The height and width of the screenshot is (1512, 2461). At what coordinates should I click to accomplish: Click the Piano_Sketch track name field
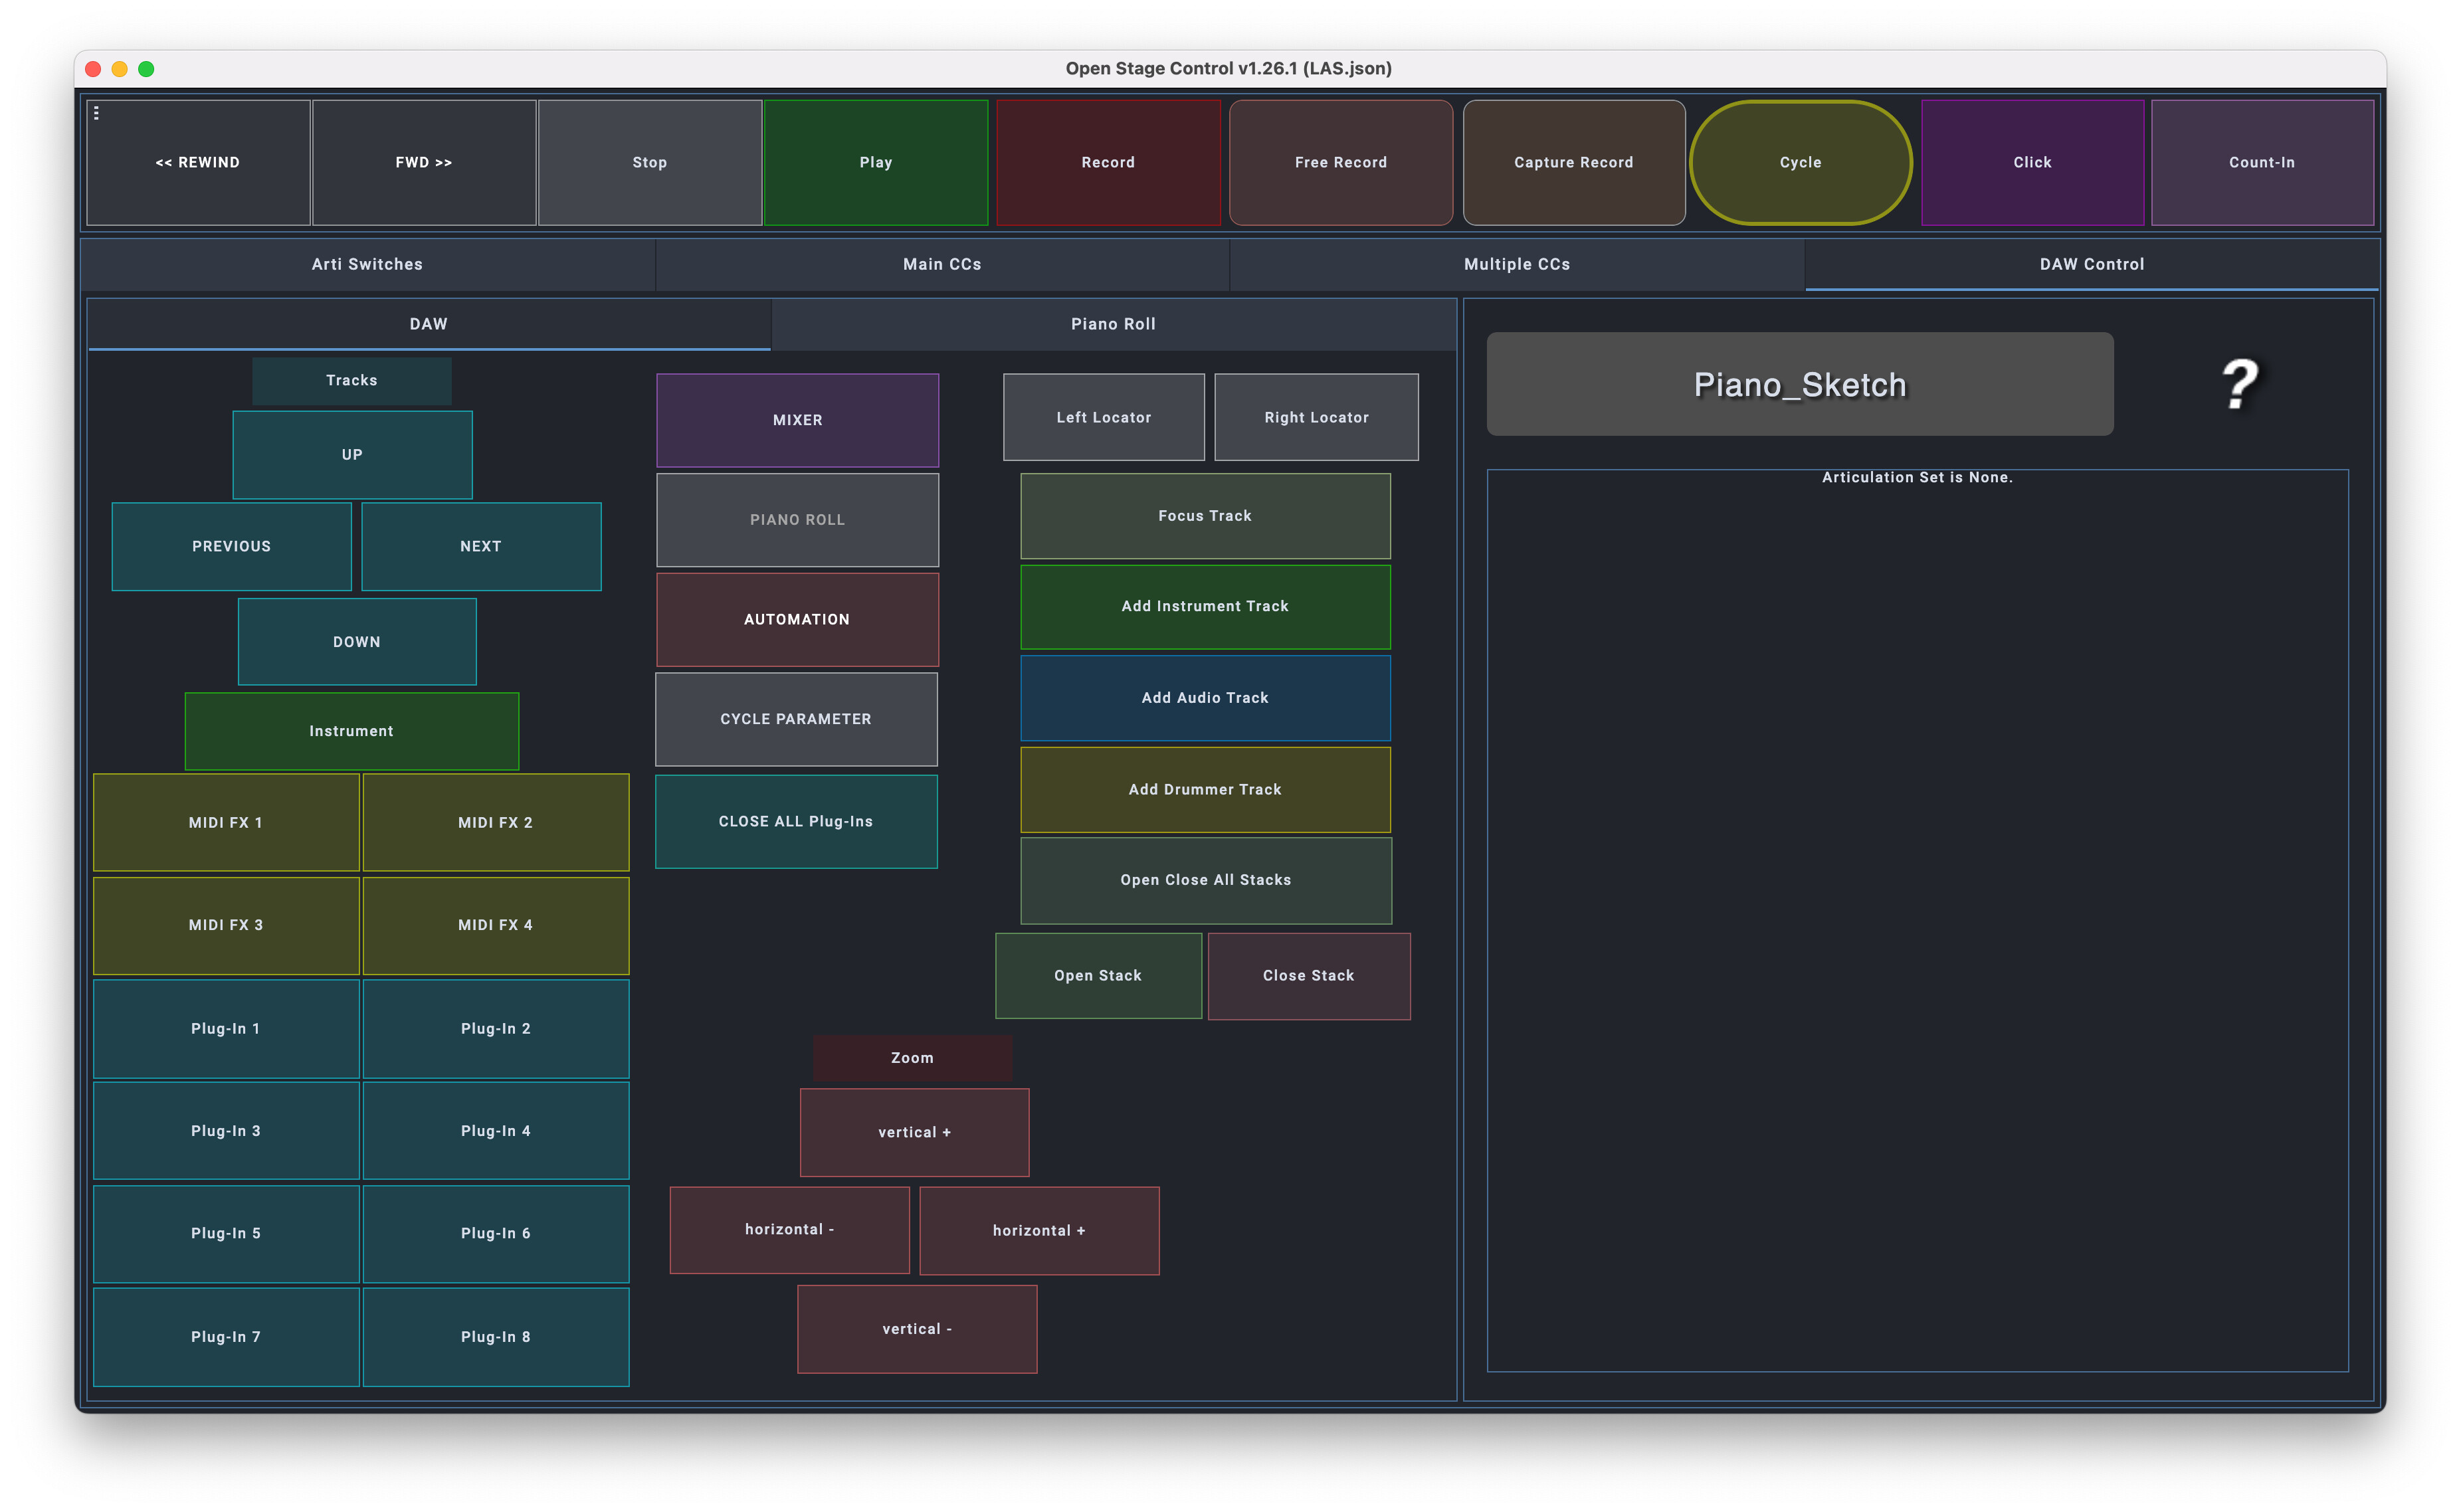[x=1799, y=385]
